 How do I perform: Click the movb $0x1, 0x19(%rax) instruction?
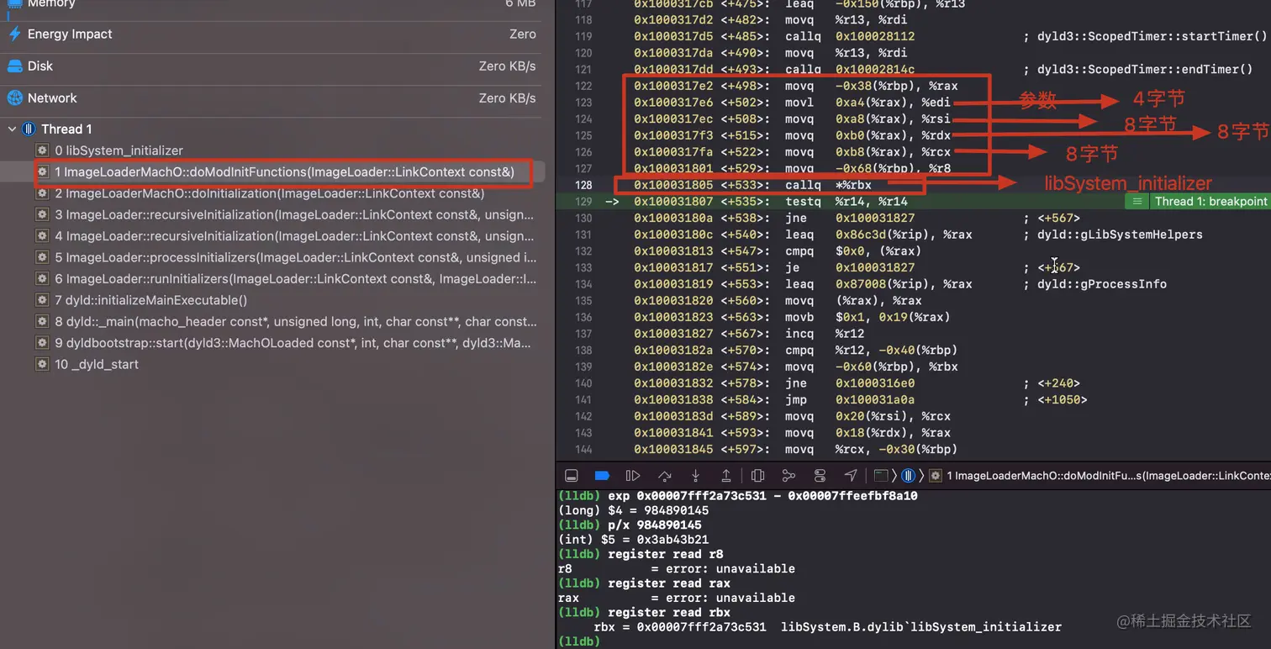coord(868,318)
